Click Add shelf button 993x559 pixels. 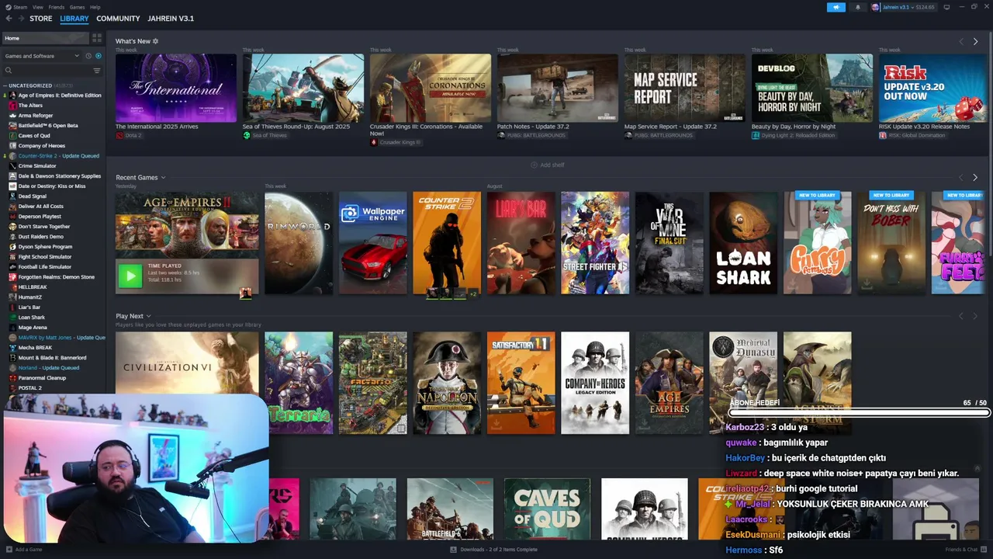[x=548, y=165]
